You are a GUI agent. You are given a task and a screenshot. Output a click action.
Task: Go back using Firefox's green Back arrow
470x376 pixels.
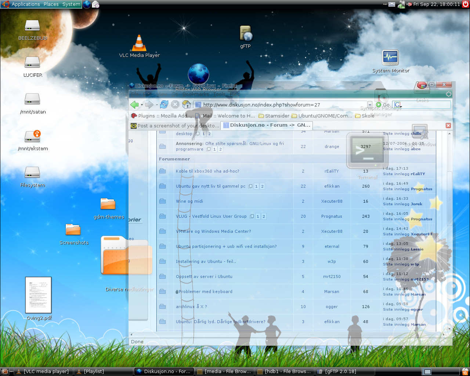(x=134, y=105)
